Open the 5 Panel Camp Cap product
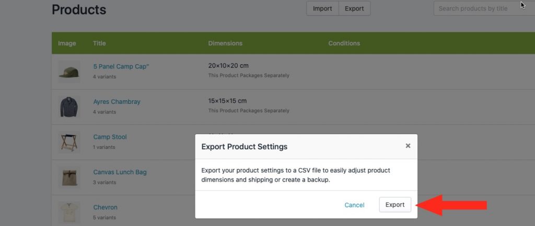Viewport: 535px width, 226px height. pos(121,66)
